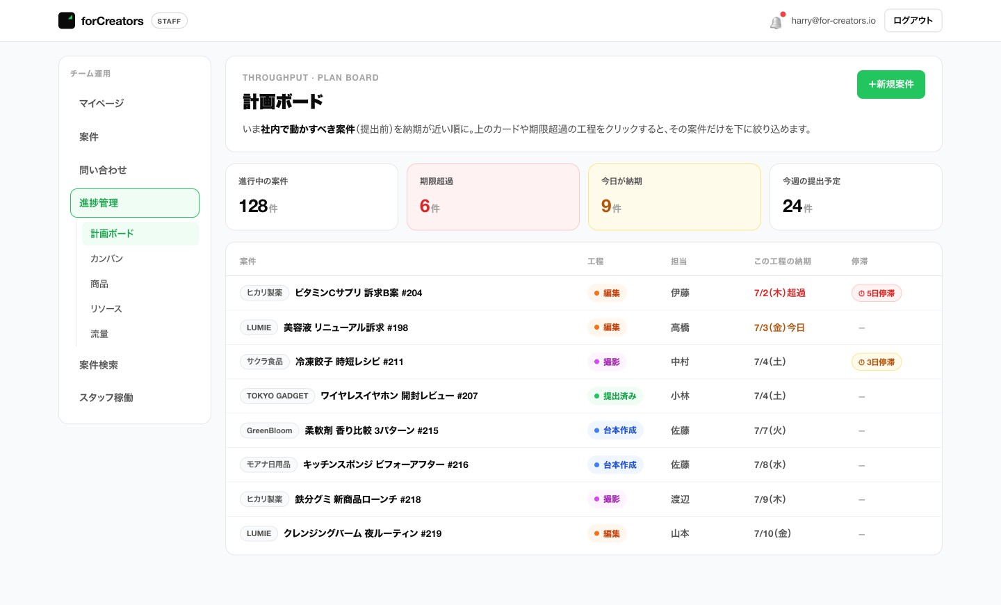
Task: Click assignee 渡辺
Action: [680, 499]
